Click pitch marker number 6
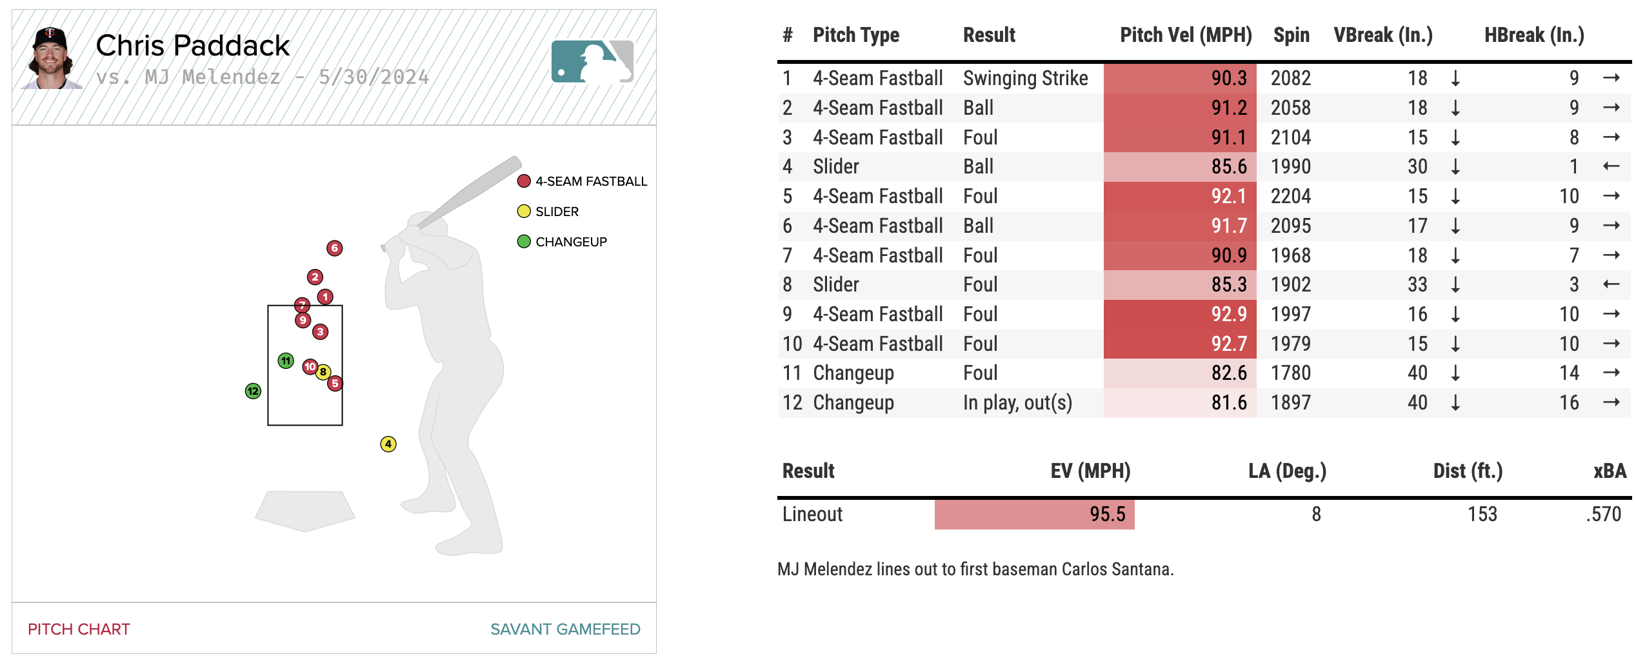This screenshot has width=1636, height=663. point(334,248)
